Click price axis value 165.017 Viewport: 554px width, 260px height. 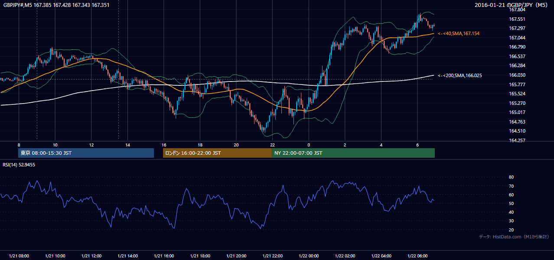[x=517, y=112]
